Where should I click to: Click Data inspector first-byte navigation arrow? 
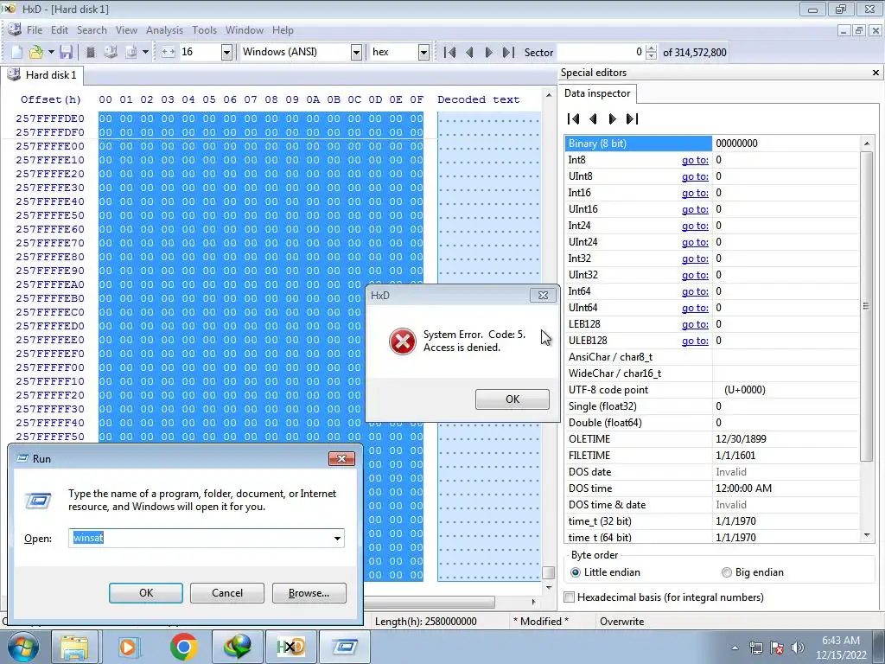pos(574,118)
